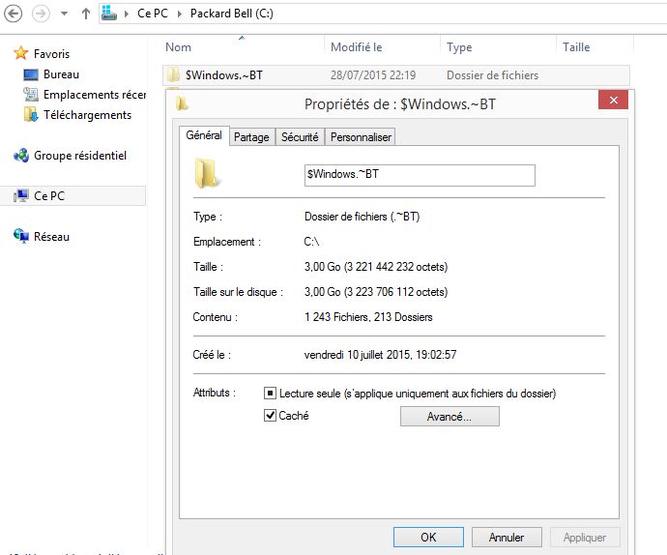
Task: Click the Favoris star icon
Action: pyautogui.click(x=21, y=53)
